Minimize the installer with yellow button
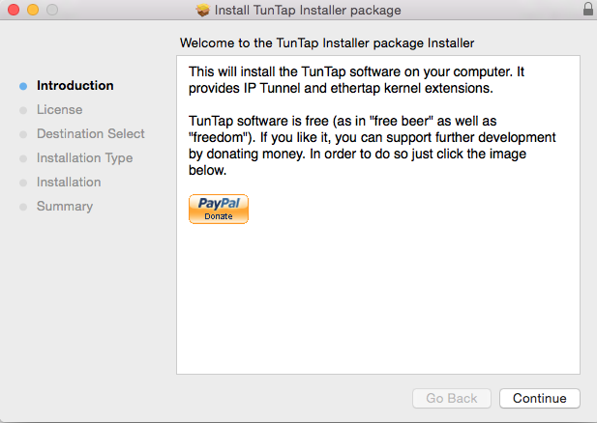 [x=33, y=10]
